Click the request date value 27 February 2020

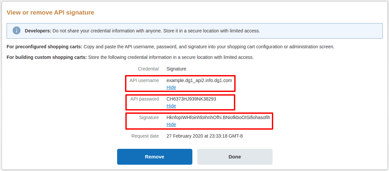pos(205,136)
